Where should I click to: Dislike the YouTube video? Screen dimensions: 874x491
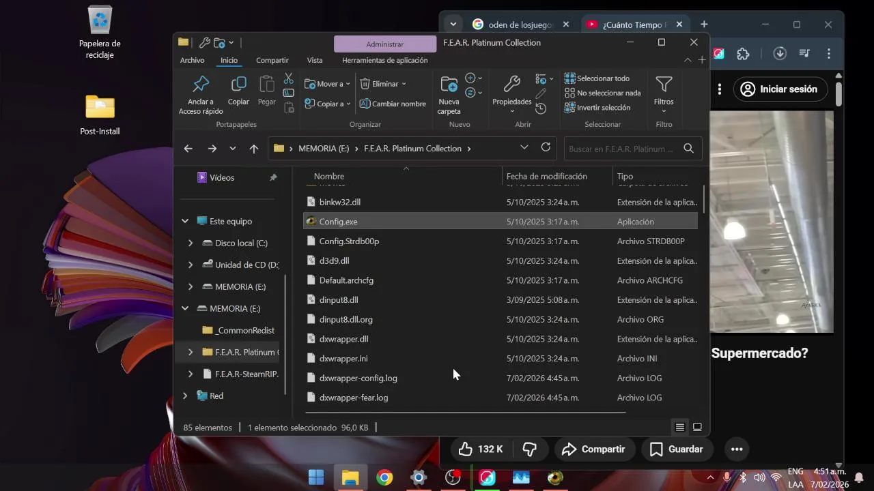529,449
